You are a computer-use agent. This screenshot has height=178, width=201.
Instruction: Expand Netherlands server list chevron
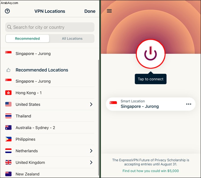[x=91, y=151]
